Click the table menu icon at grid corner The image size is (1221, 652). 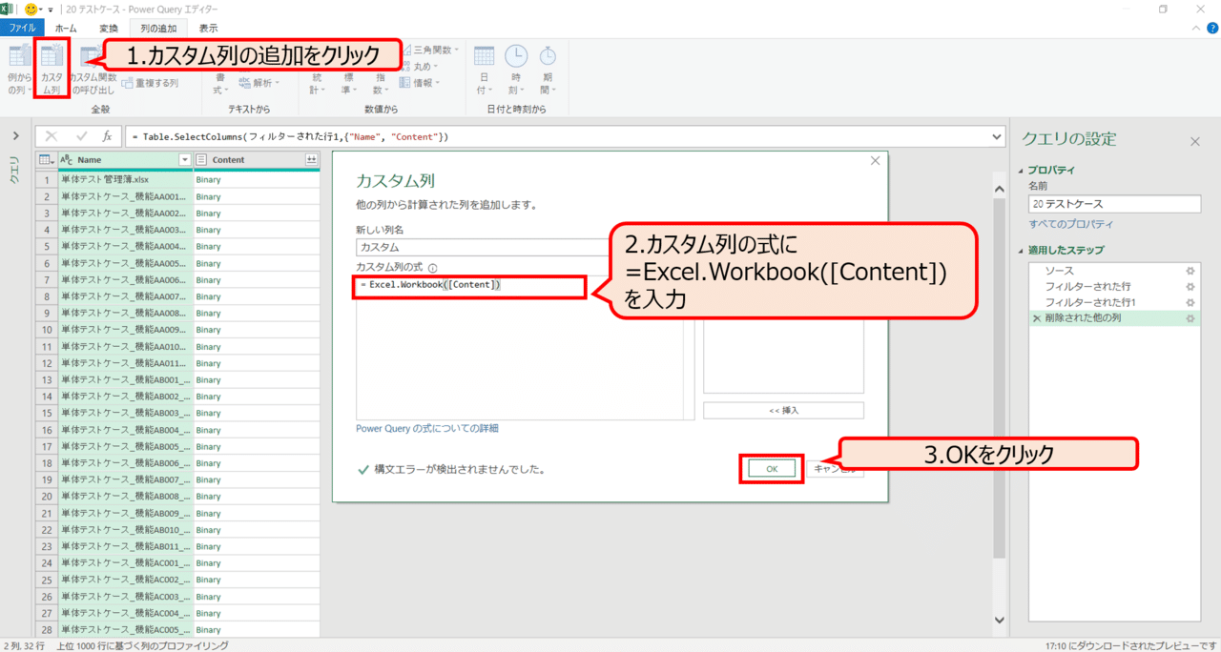(x=46, y=160)
